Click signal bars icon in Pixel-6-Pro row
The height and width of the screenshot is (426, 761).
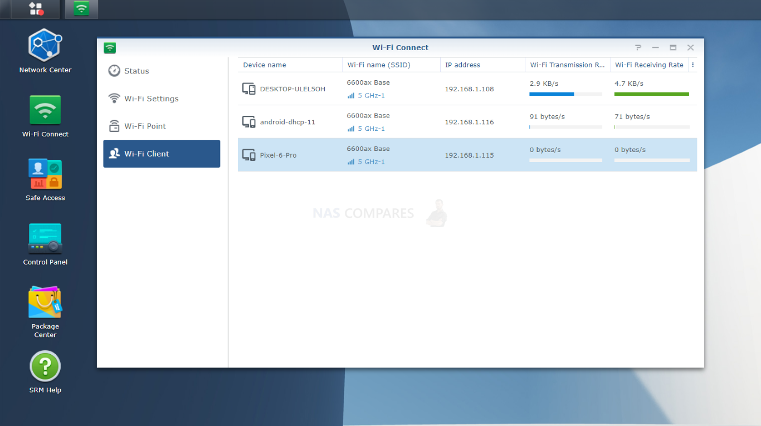point(351,162)
